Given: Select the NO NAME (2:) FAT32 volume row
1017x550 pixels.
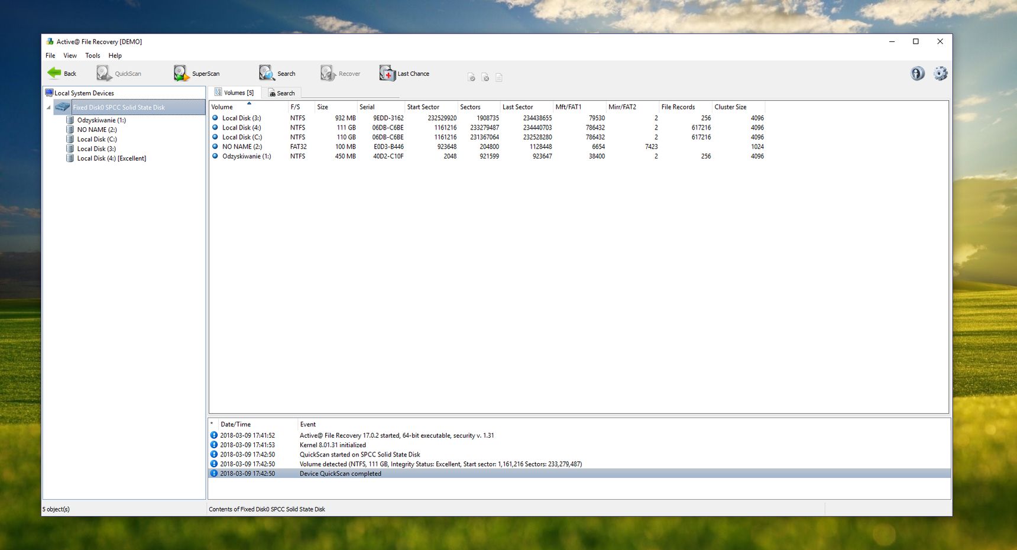Looking at the screenshot, I should point(488,147).
